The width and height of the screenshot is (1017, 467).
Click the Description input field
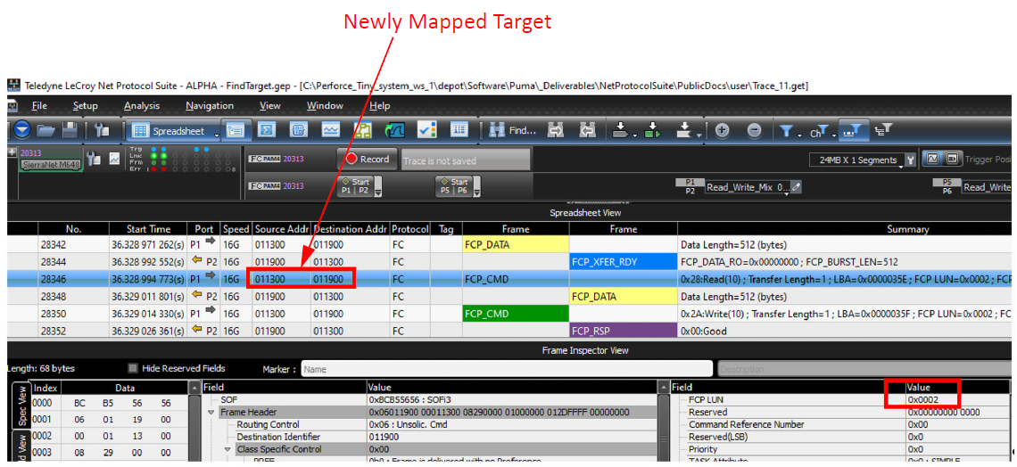[864, 369]
